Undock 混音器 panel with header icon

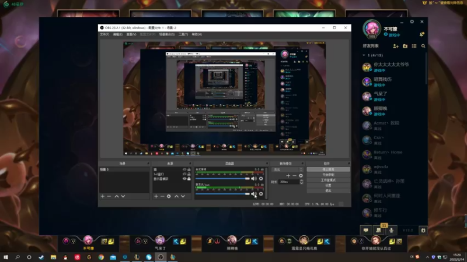267,164
